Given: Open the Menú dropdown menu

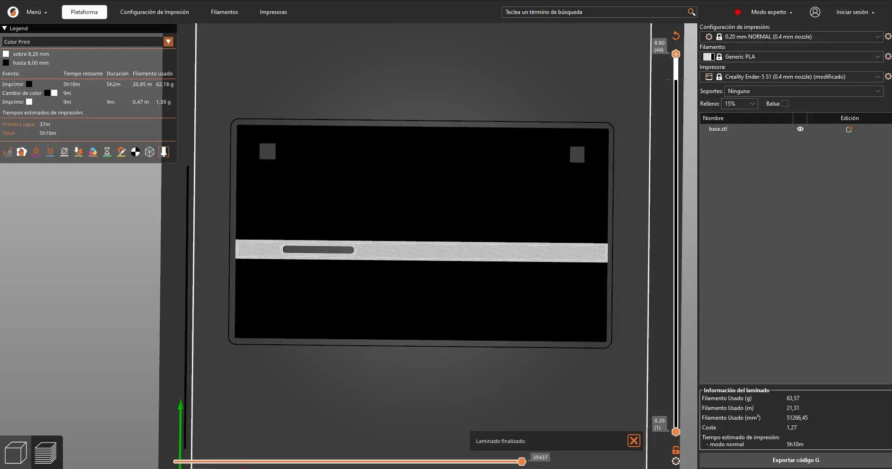Looking at the screenshot, I should point(36,12).
